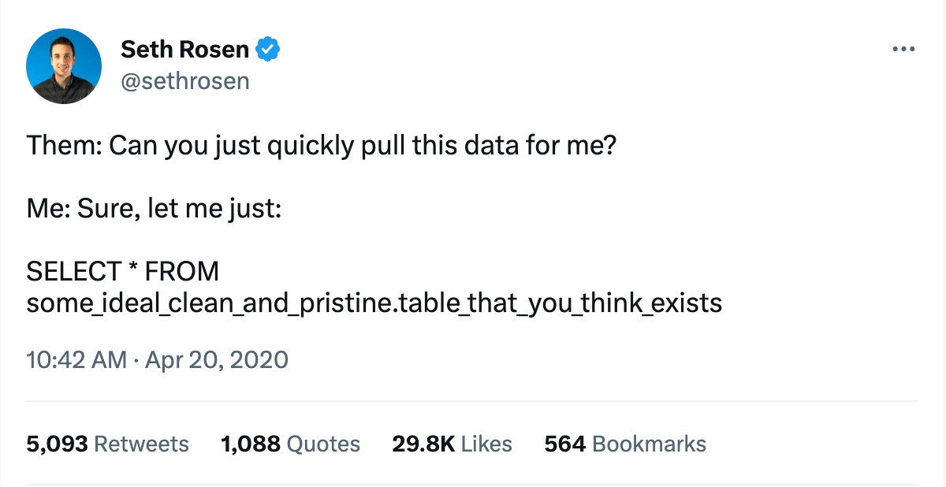This screenshot has width=946, height=487.
Task: Click the Apr 20, 2020 date
Action: click(216, 360)
